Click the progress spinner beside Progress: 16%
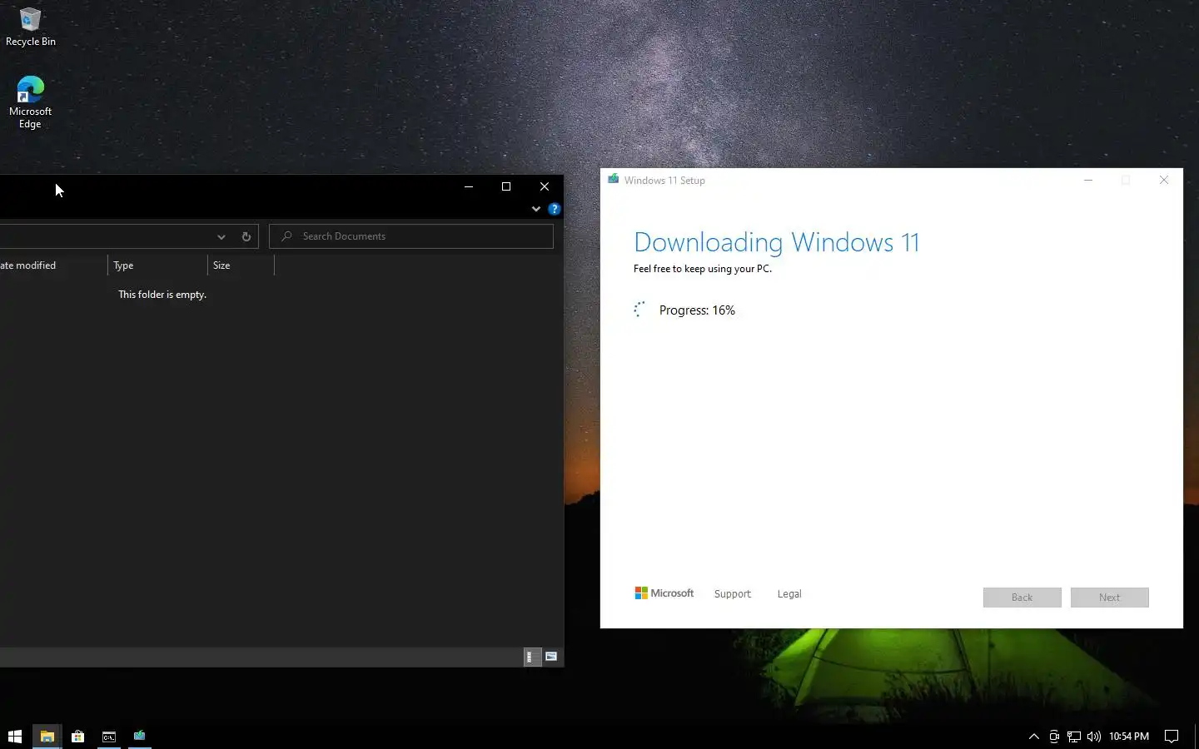 pos(639,310)
